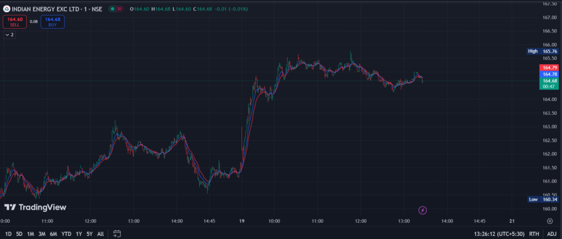The width and height of the screenshot is (562, 239).
Task: Select the 1Y time range
Action: point(78,234)
